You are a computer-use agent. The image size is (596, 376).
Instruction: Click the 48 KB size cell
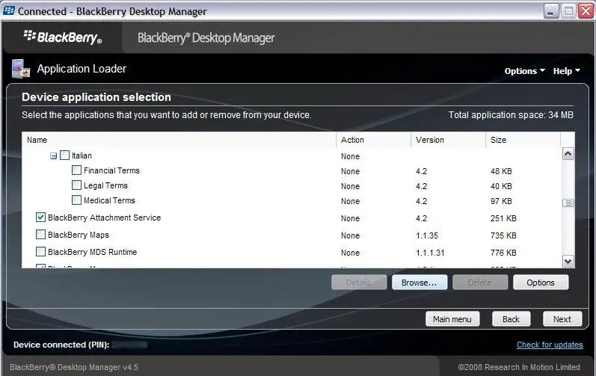pyautogui.click(x=501, y=171)
